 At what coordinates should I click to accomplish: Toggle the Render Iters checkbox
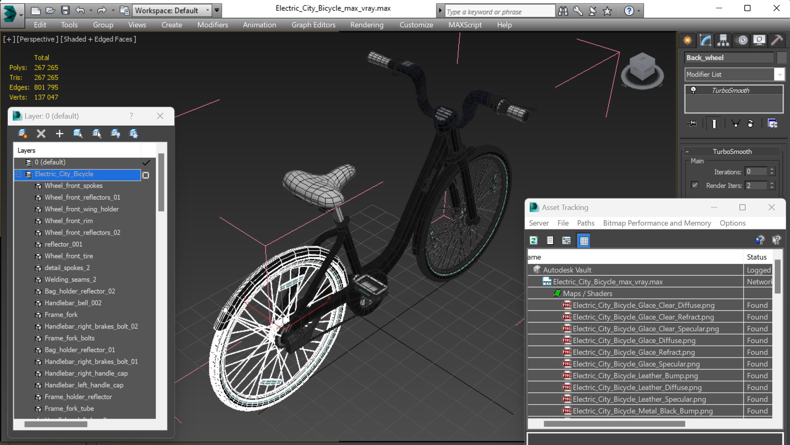coord(695,185)
